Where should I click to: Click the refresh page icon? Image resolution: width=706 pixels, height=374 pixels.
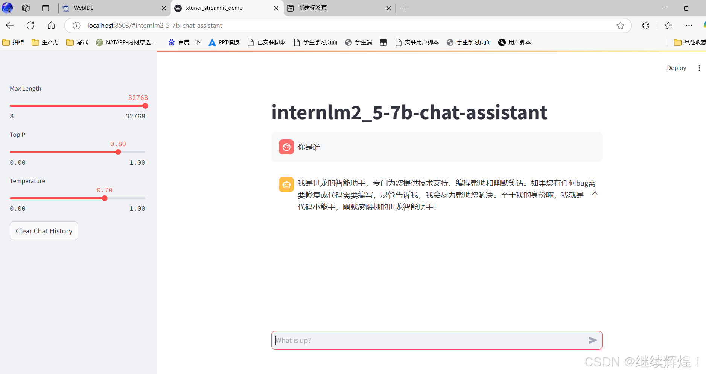[30, 25]
